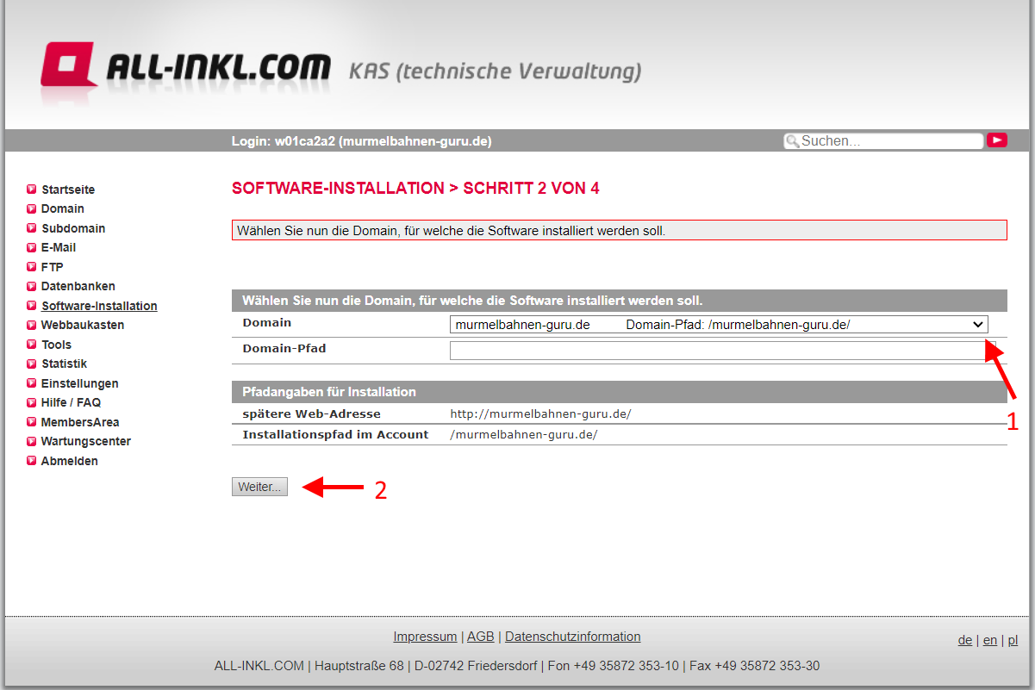
Task: Choose Abmelden to log out
Action: (70, 461)
